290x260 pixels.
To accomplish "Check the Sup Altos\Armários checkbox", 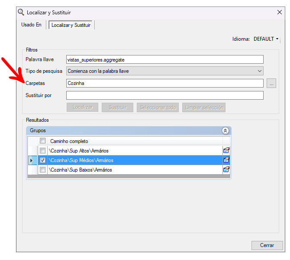I will (42, 150).
